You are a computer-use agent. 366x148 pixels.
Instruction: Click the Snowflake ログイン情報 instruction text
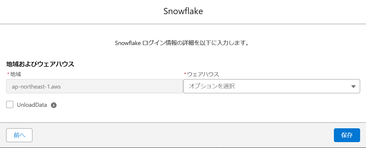tap(183, 43)
